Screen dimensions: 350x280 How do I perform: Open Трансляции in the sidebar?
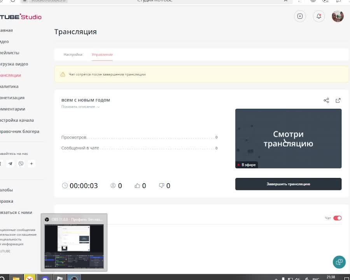(10, 75)
